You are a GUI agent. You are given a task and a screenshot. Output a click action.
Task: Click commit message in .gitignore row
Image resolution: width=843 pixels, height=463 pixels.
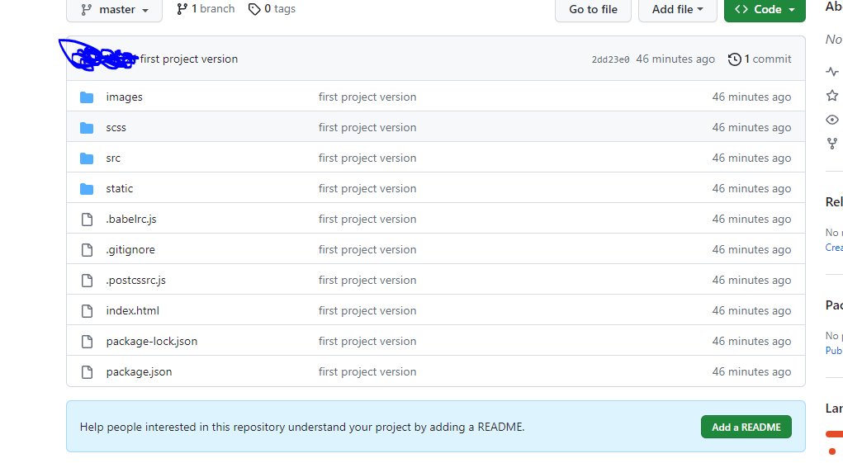tap(367, 250)
